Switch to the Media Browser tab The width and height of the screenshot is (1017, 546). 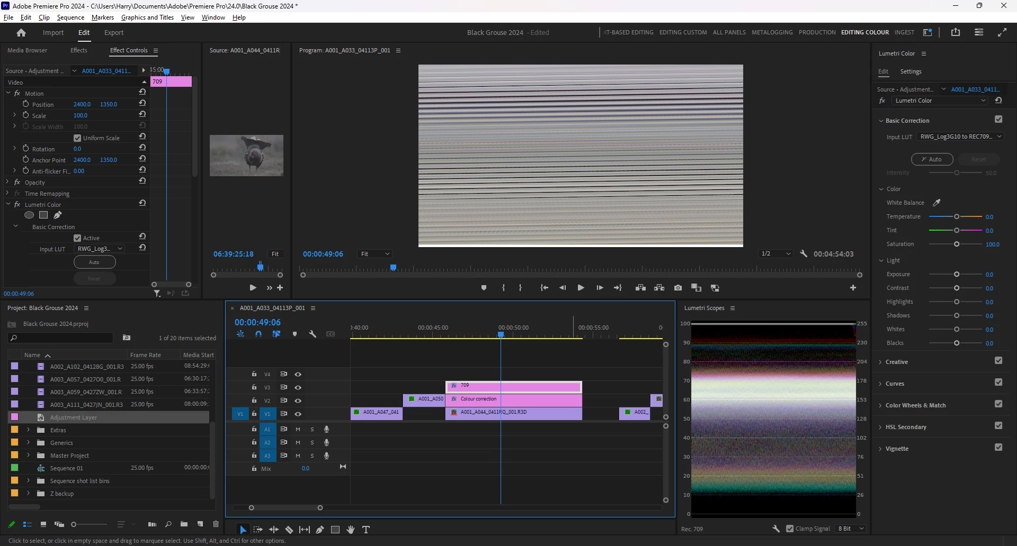(27, 50)
